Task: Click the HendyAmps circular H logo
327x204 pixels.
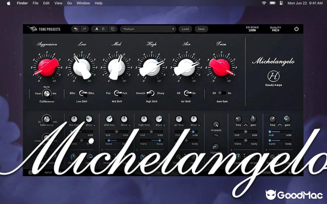Action: pyautogui.click(x=273, y=76)
